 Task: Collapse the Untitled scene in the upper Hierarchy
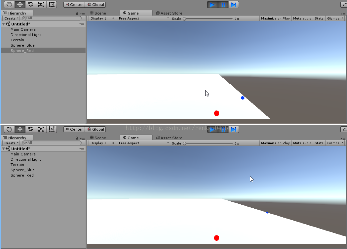click(4, 24)
